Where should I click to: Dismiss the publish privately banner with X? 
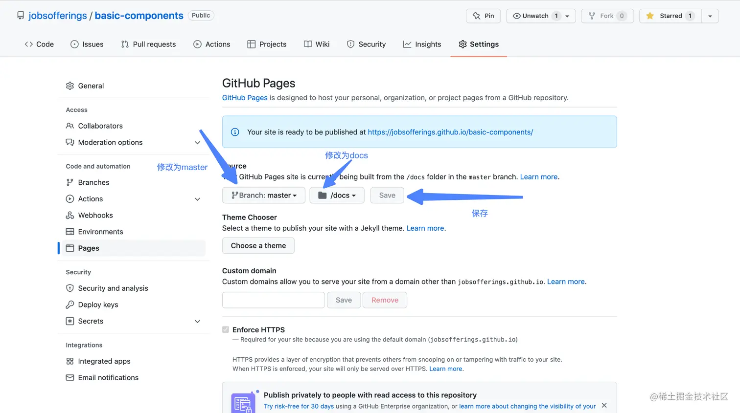604,405
